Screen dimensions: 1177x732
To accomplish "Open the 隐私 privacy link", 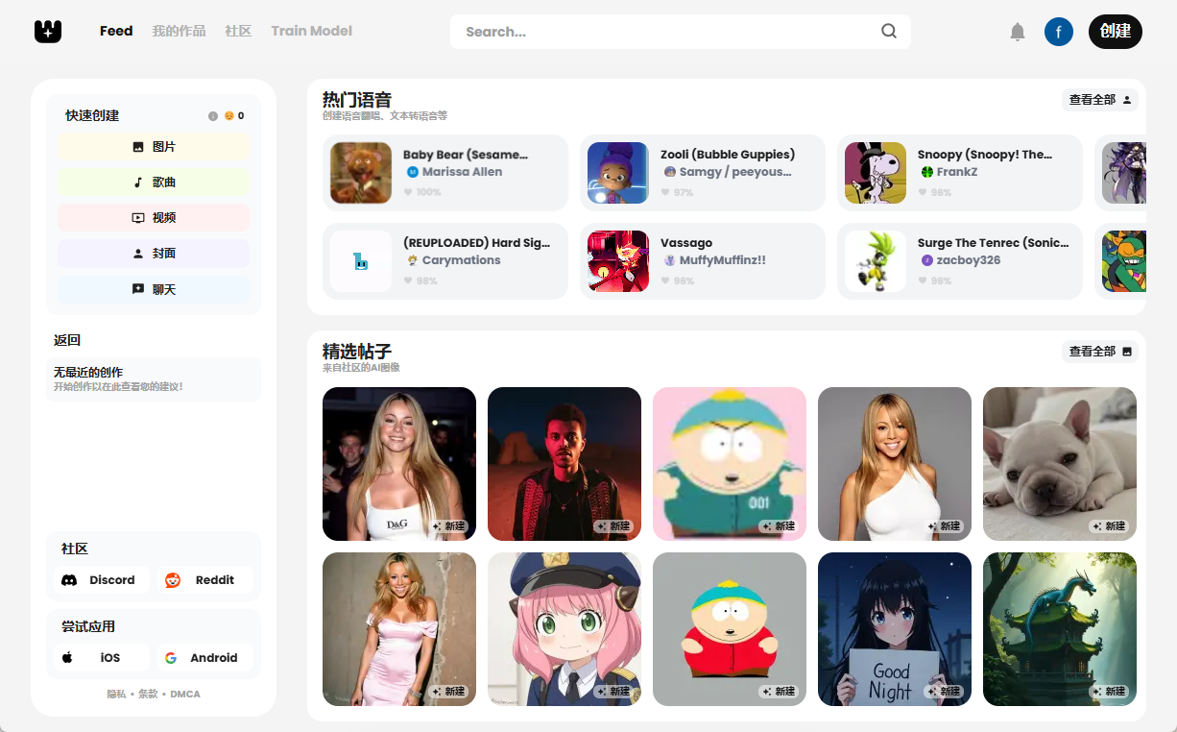I will pos(116,694).
